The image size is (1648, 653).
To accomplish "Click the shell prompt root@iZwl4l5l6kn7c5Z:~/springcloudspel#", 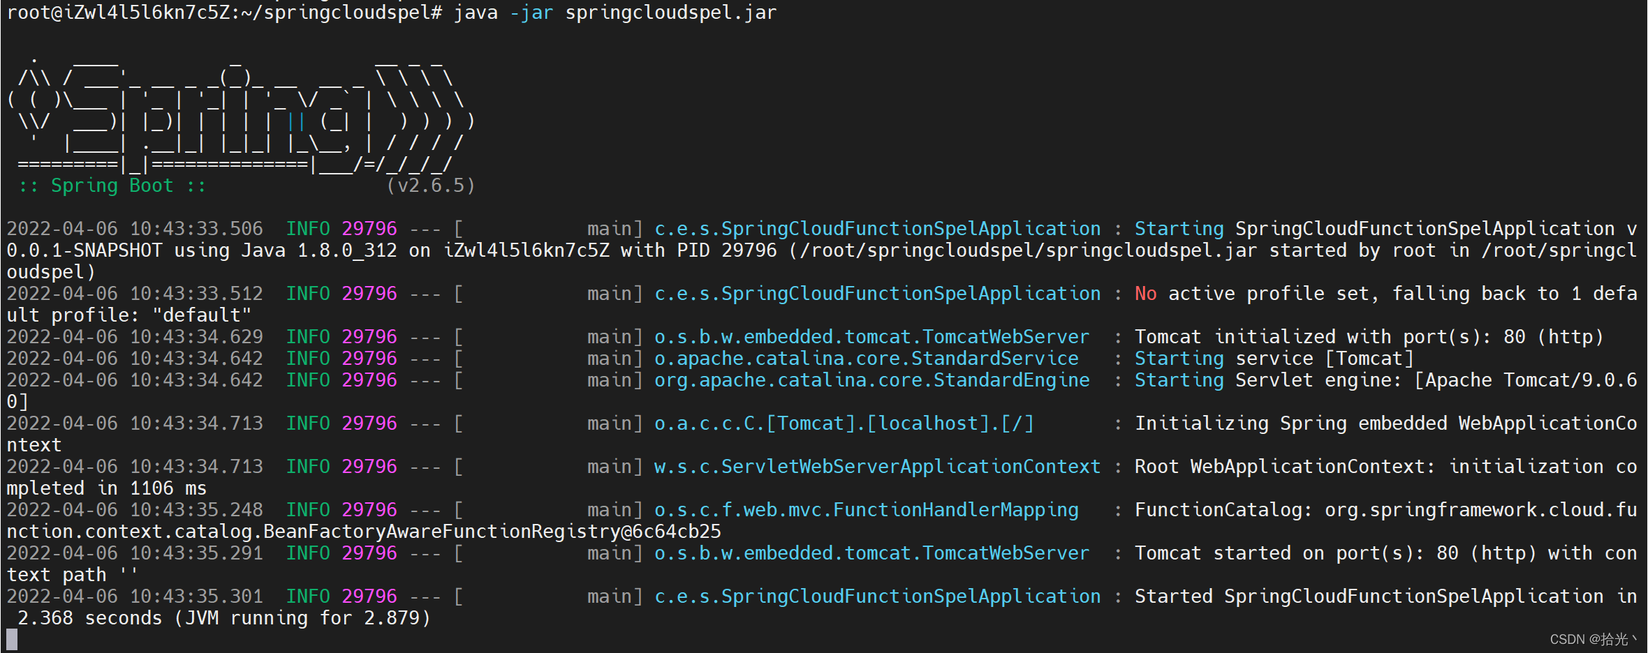I will 224,13.
